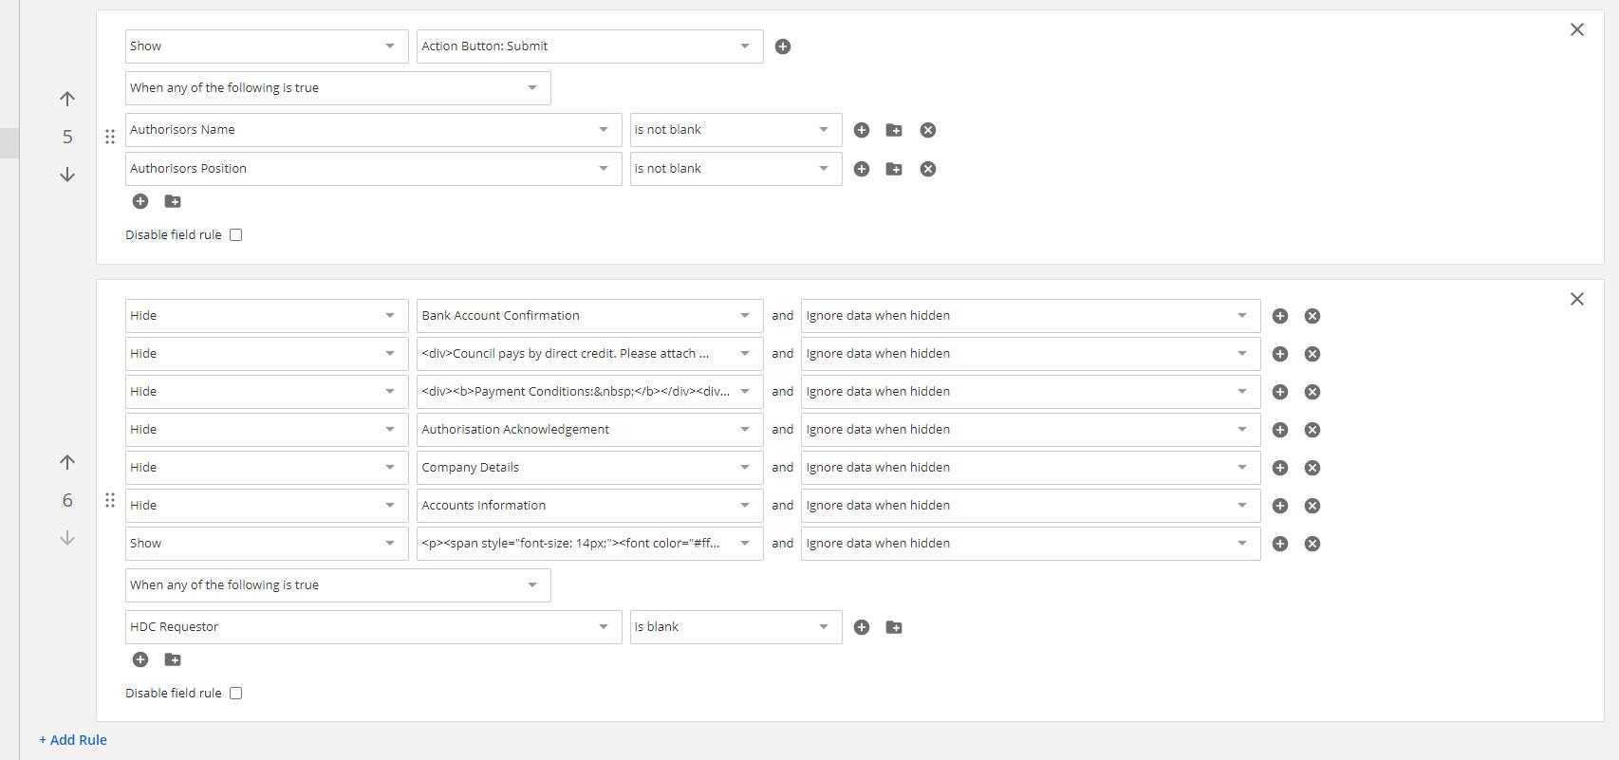Add condition group after Authorisors Position row
This screenshot has width=1619, height=760.
(893, 169)
